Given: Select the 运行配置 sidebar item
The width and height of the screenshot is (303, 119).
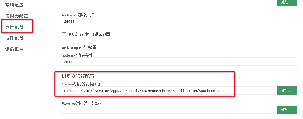Looking at the screenshot, I should (x=14, y=27).
